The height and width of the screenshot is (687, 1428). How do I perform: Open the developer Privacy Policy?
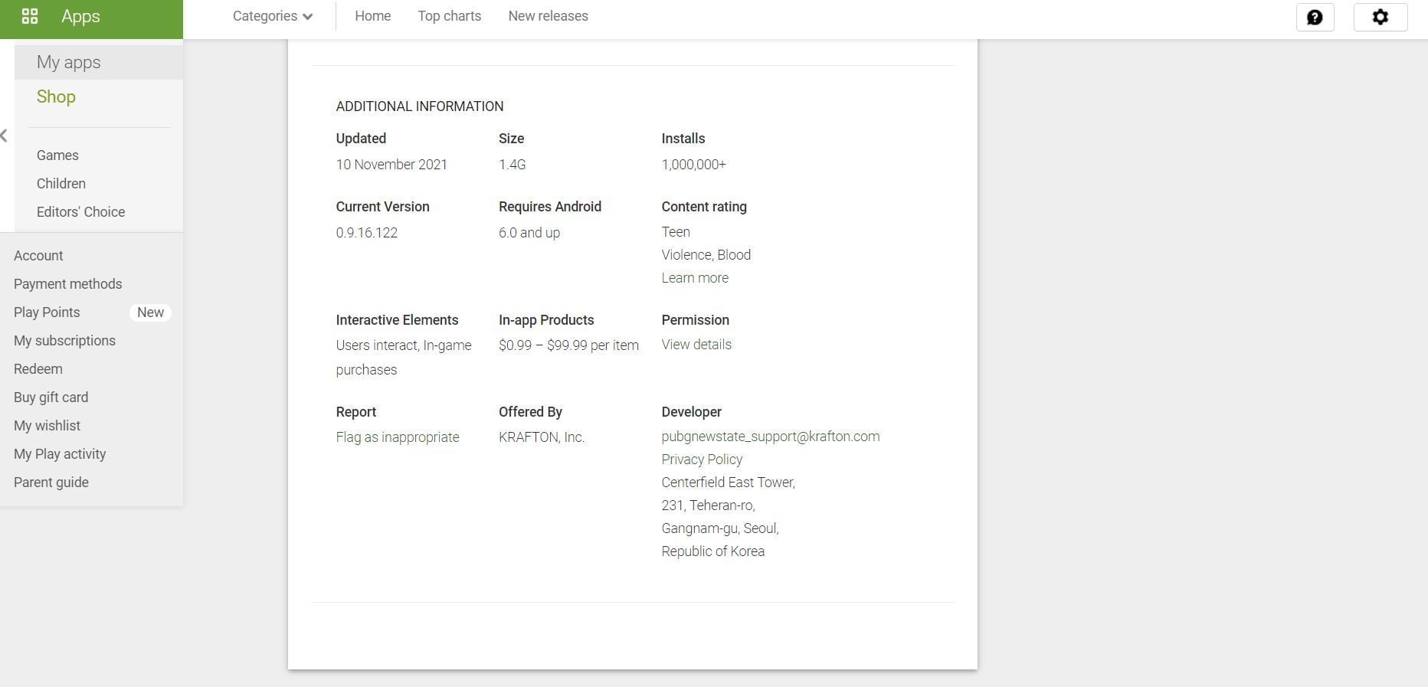tap(702, 460)
